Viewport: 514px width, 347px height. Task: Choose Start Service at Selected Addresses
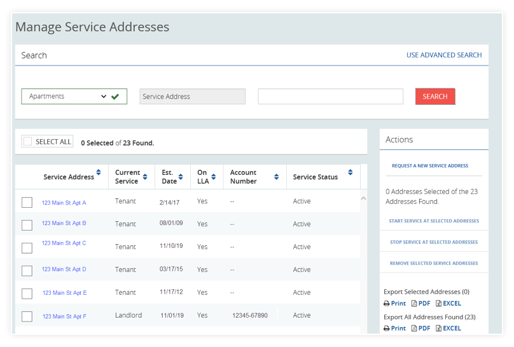click(434, 221)
